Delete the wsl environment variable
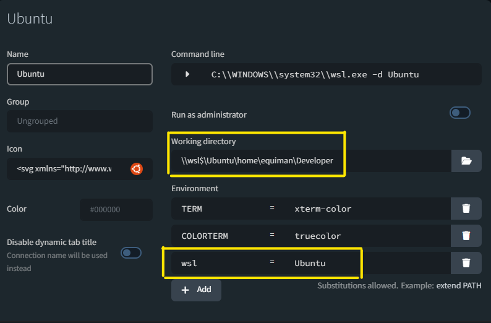The image size is (491, 323). point(466,263)
